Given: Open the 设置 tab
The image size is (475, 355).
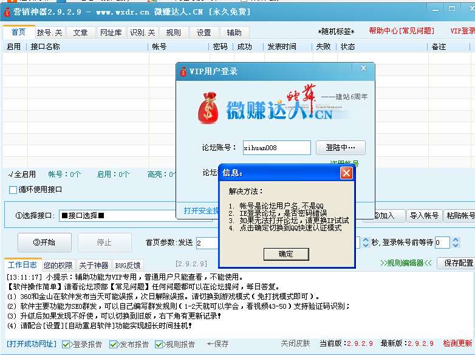Looking at the screenshot, I should pos(203,33).
